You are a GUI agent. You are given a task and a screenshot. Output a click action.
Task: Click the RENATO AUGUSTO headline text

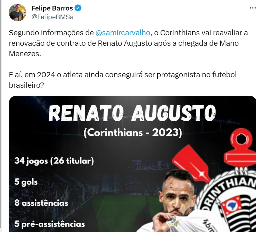point(132,113)
